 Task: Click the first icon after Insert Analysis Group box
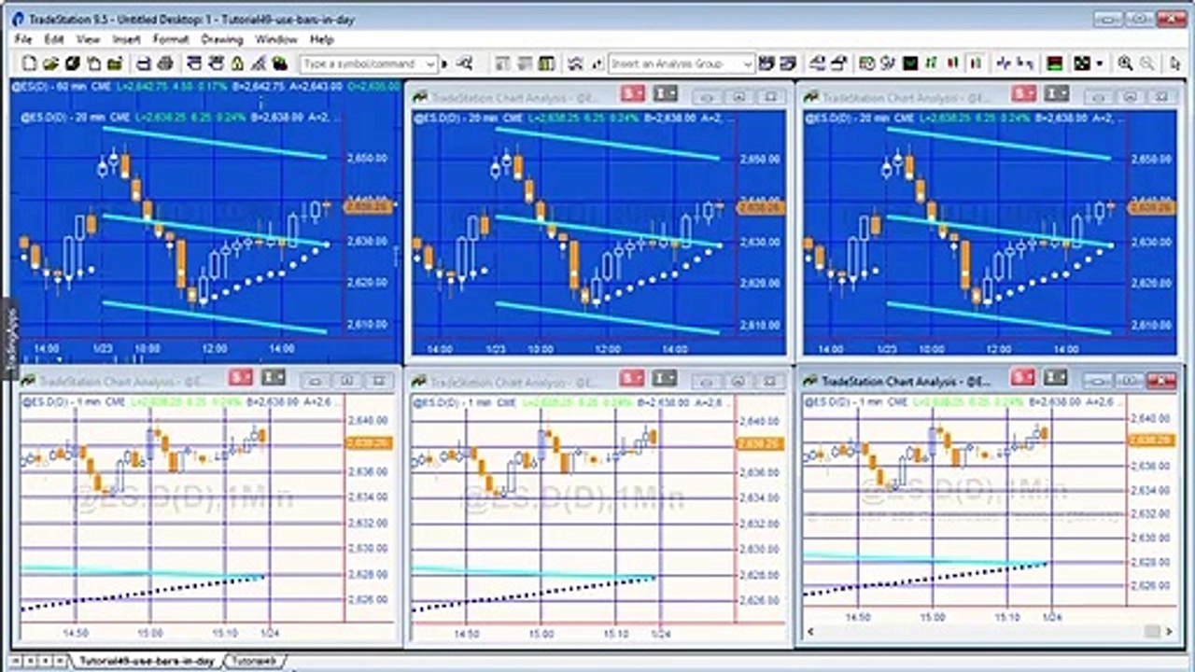pos(766,63)
